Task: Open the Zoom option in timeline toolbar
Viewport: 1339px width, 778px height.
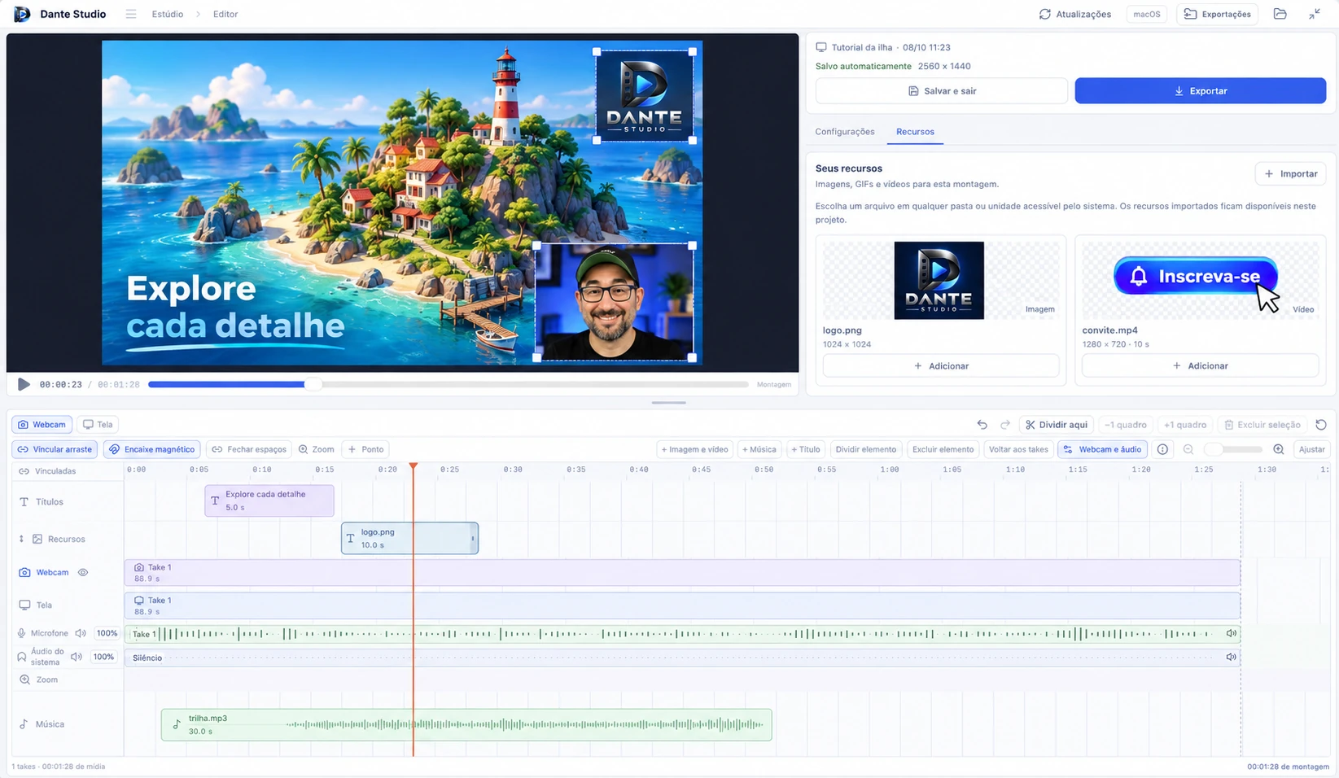Action: (317, 449)
